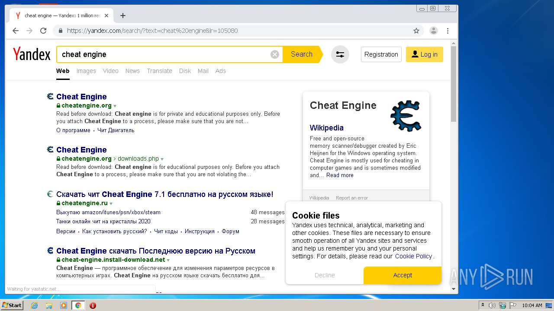Click favicon of the cheatengine.ru result
554x311 pixels.
[x=50, y=194]
